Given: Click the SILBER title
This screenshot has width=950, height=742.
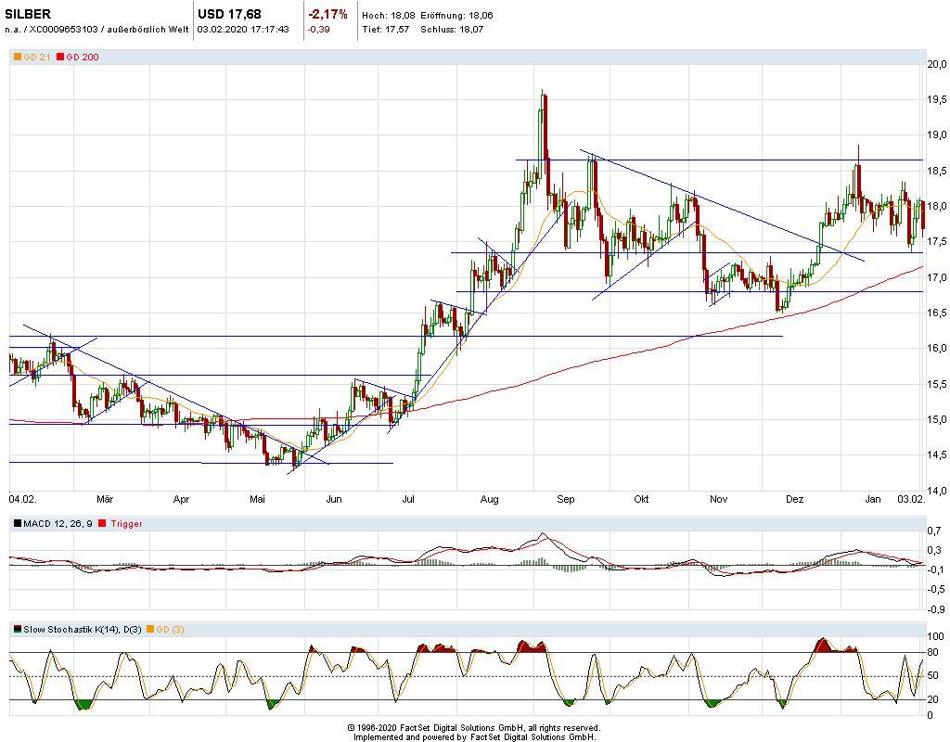Looking at the screenshot, I should pyautogui.click(x=28, y=14).
